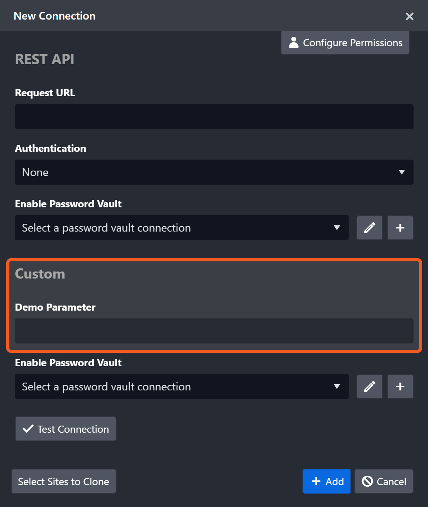Viewport: 428px width, 507px height.
Task: Click the blue Add button
Action: click(x=326, y=482)
